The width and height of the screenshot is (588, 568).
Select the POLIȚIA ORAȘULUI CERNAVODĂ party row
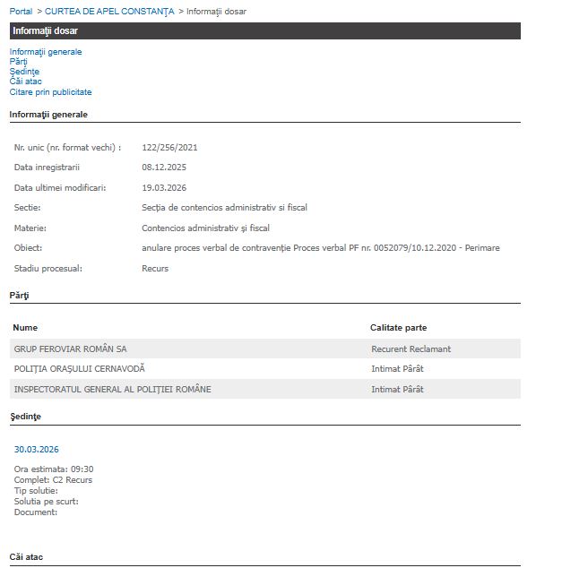pyautogui.click(x=79, y=369)
